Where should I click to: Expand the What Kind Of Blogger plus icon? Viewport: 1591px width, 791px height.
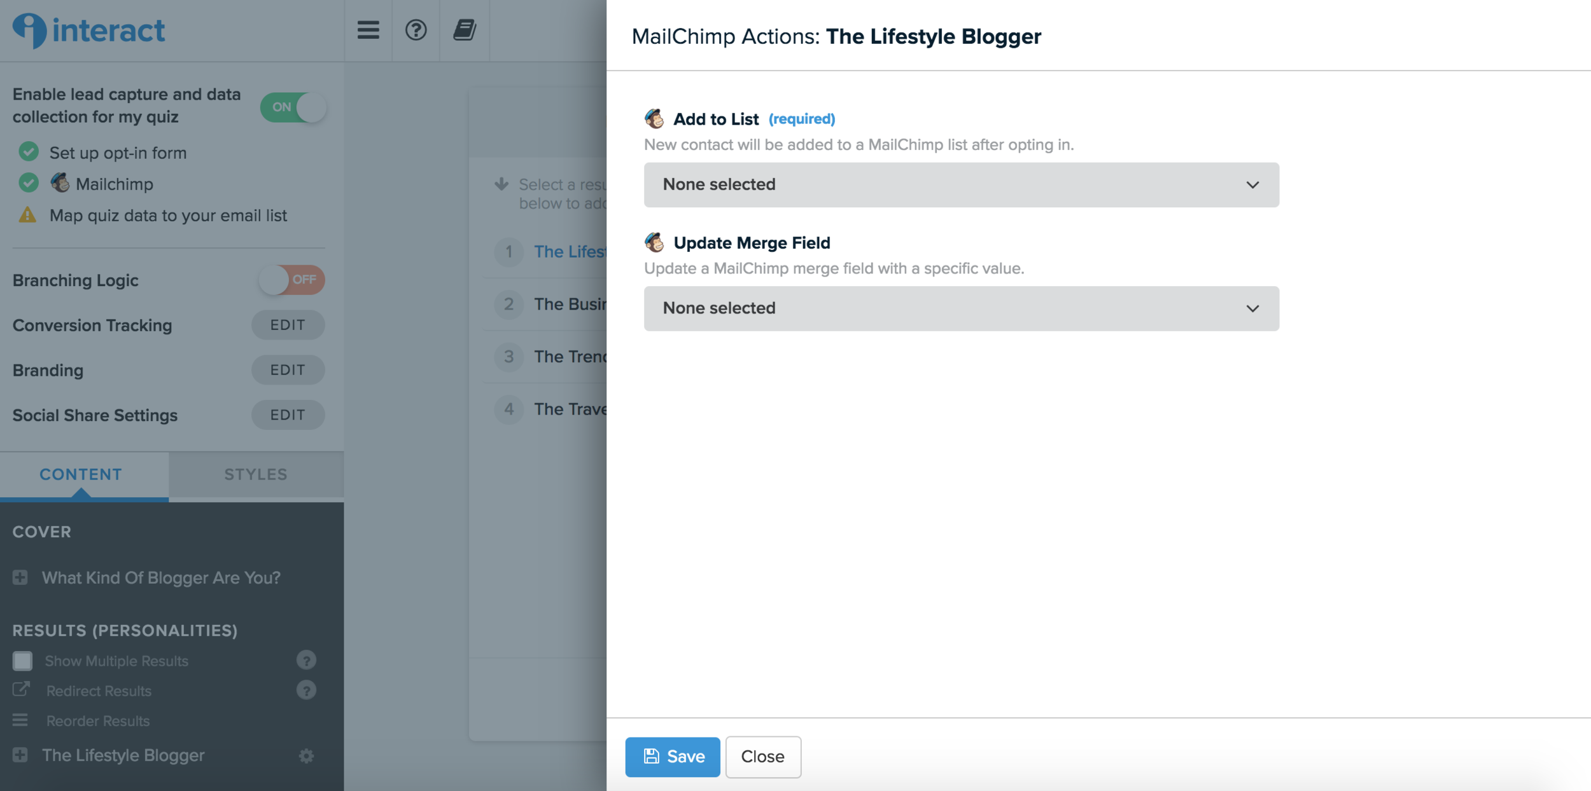[20, 577]
